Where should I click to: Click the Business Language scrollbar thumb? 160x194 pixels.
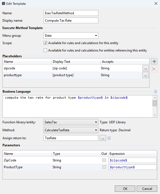(x=155, y=103)
